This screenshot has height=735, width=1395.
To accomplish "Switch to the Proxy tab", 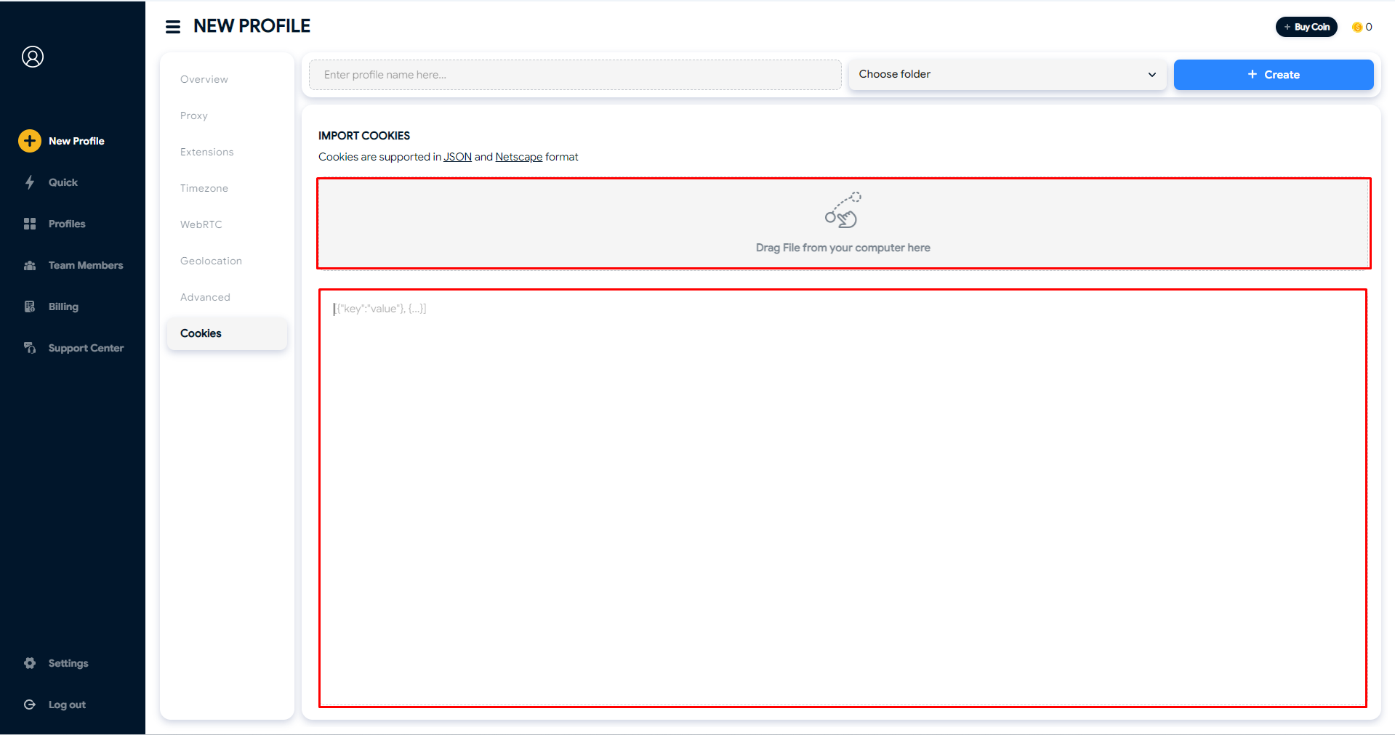I will (194, 115).
